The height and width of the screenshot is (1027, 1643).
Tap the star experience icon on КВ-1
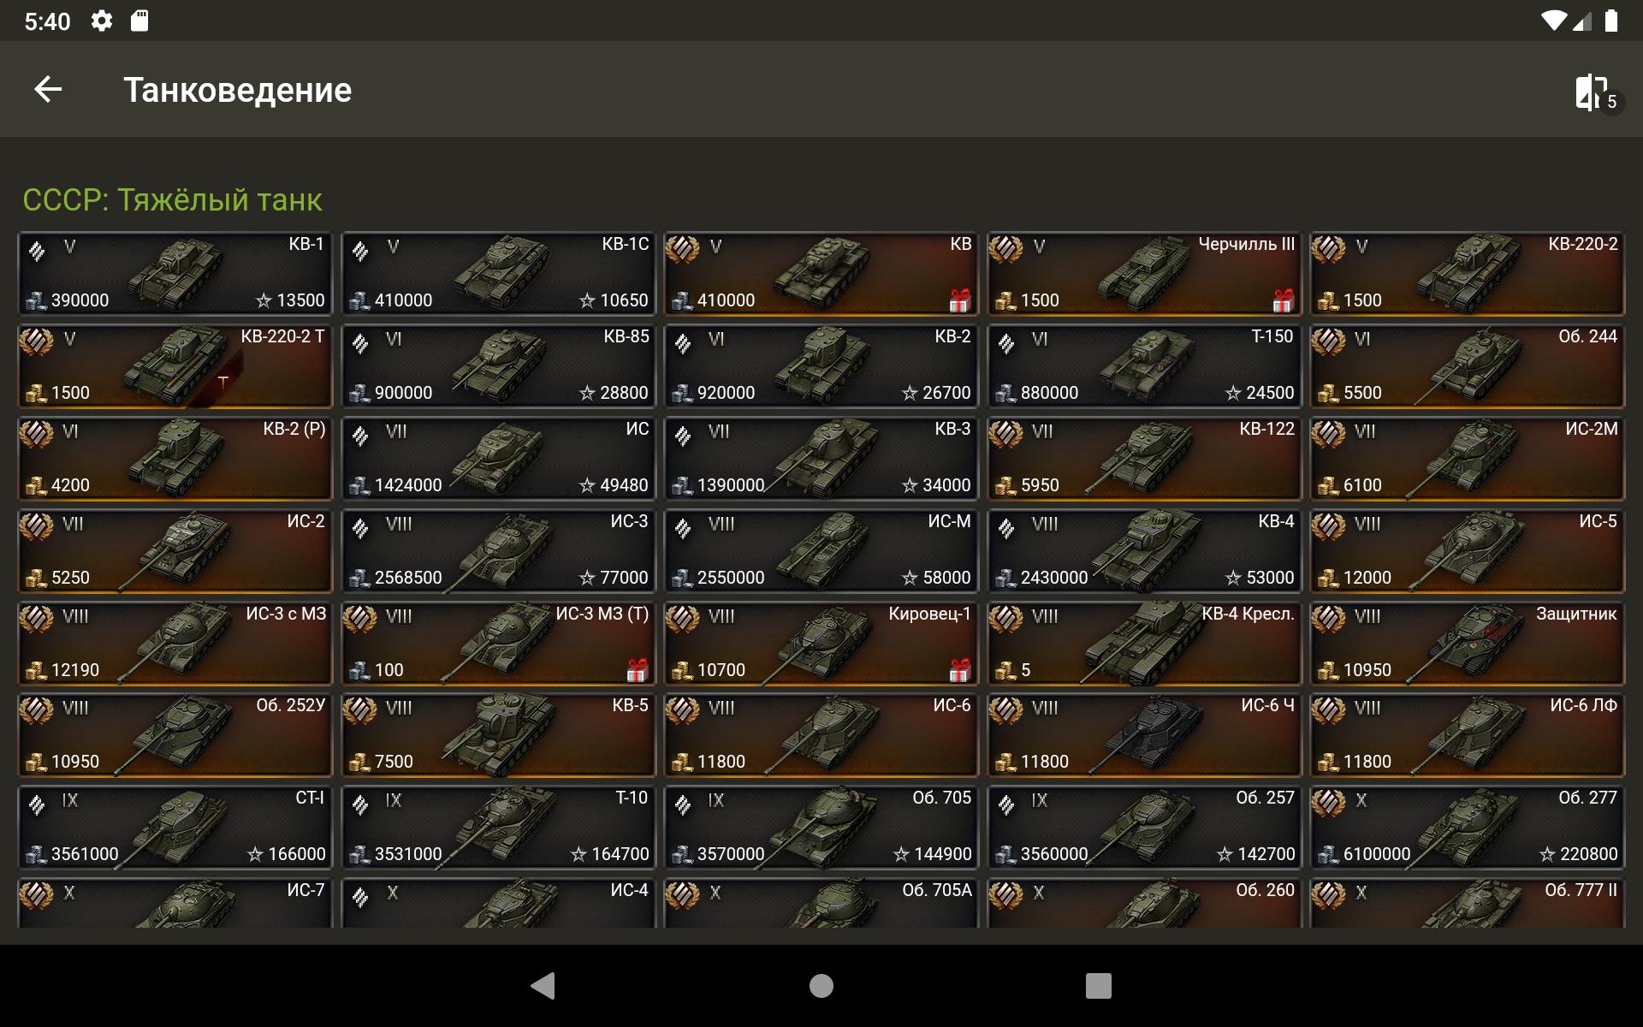pos(264,300)
